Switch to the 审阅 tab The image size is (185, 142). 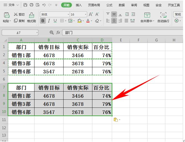point(134,5)
